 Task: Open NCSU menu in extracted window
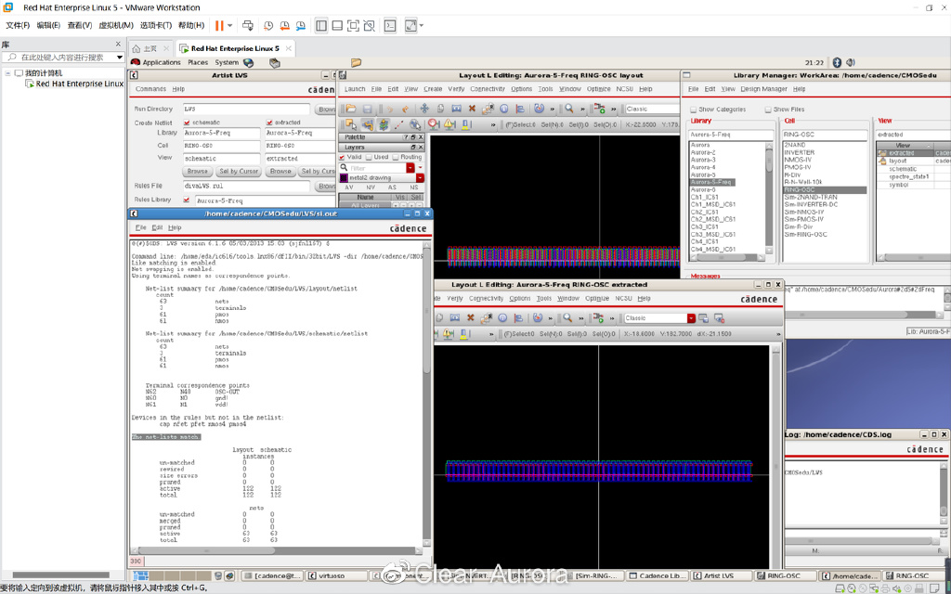(623, 298)
